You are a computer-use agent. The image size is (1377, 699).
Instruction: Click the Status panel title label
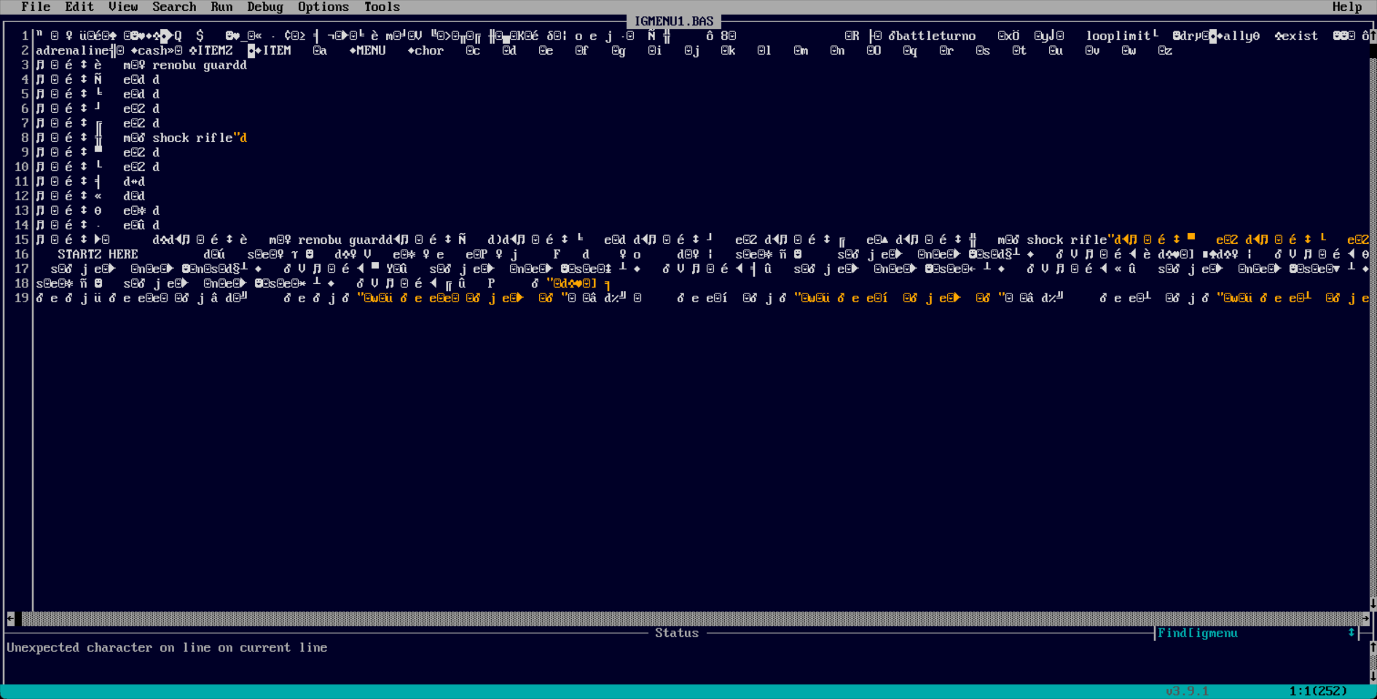(677, 633)
